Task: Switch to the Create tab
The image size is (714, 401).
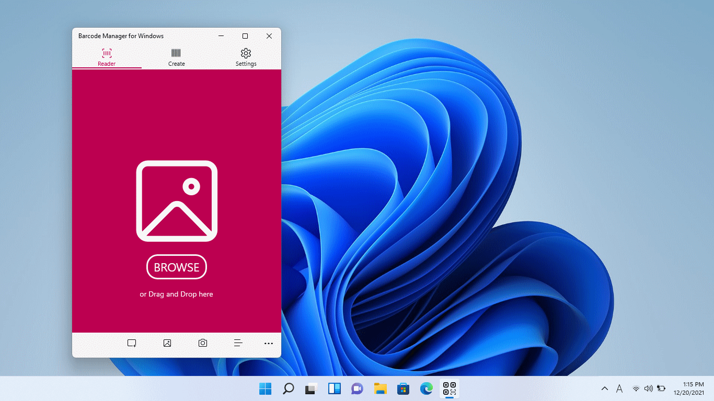Action: point(176,57)
